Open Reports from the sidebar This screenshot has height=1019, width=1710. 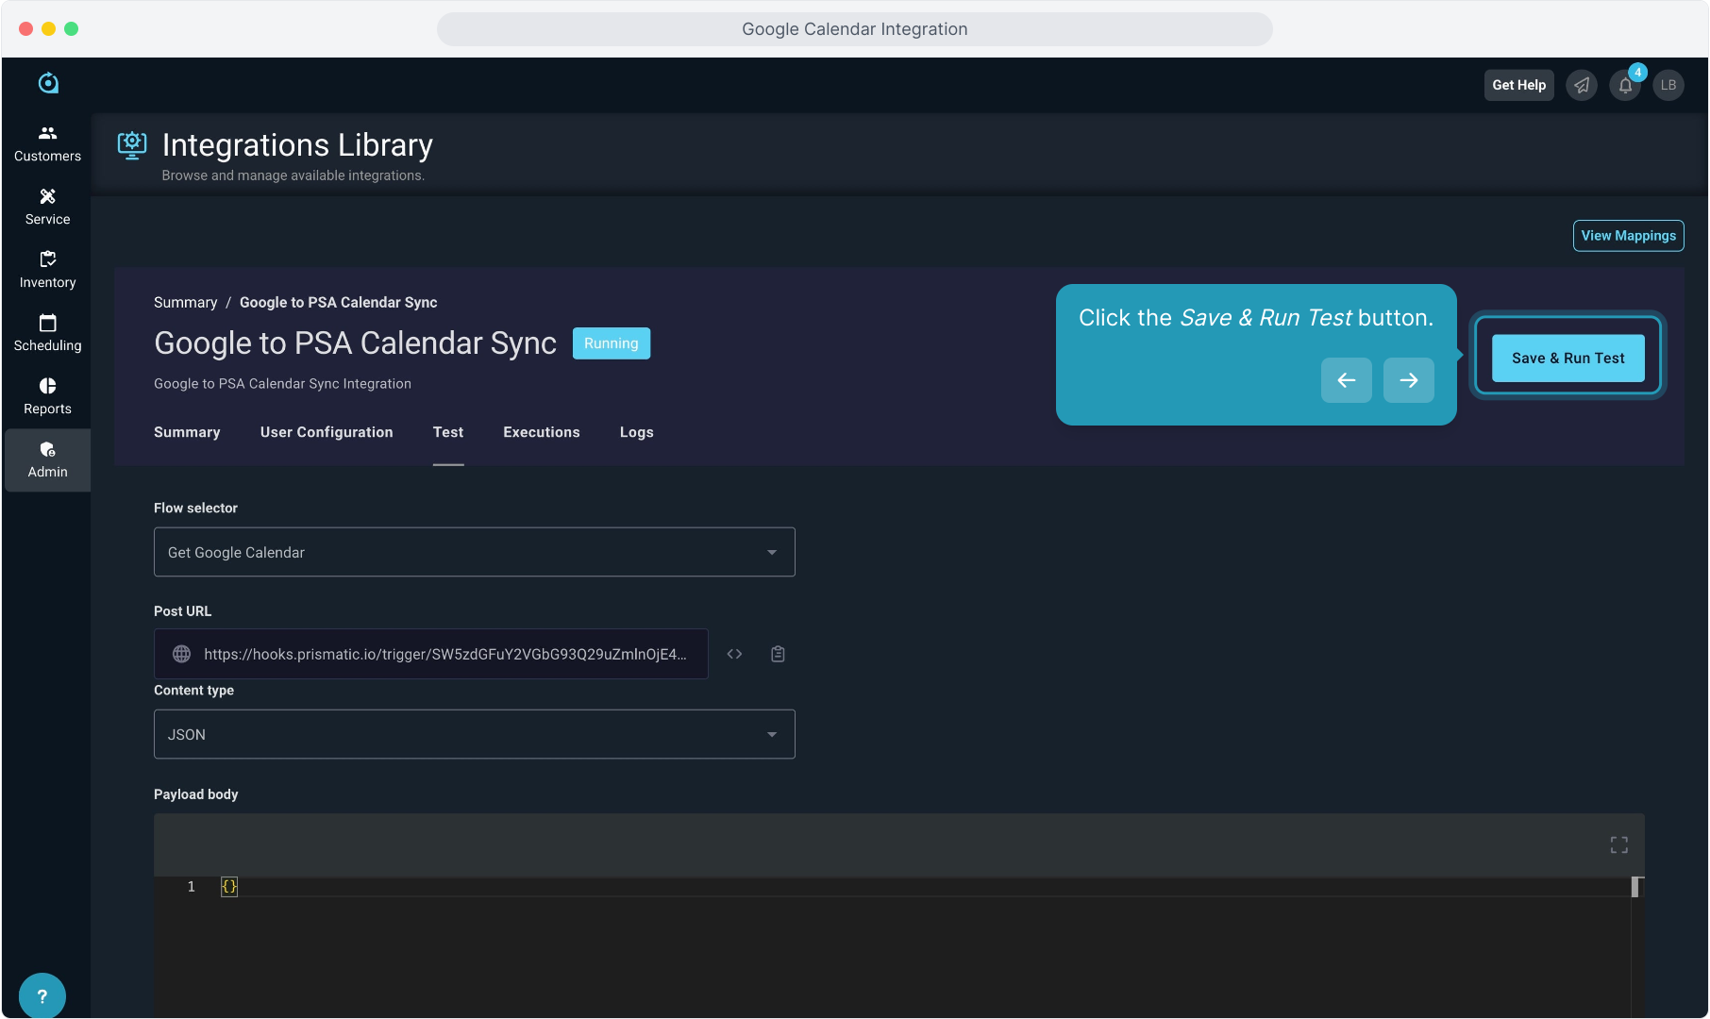47,396
